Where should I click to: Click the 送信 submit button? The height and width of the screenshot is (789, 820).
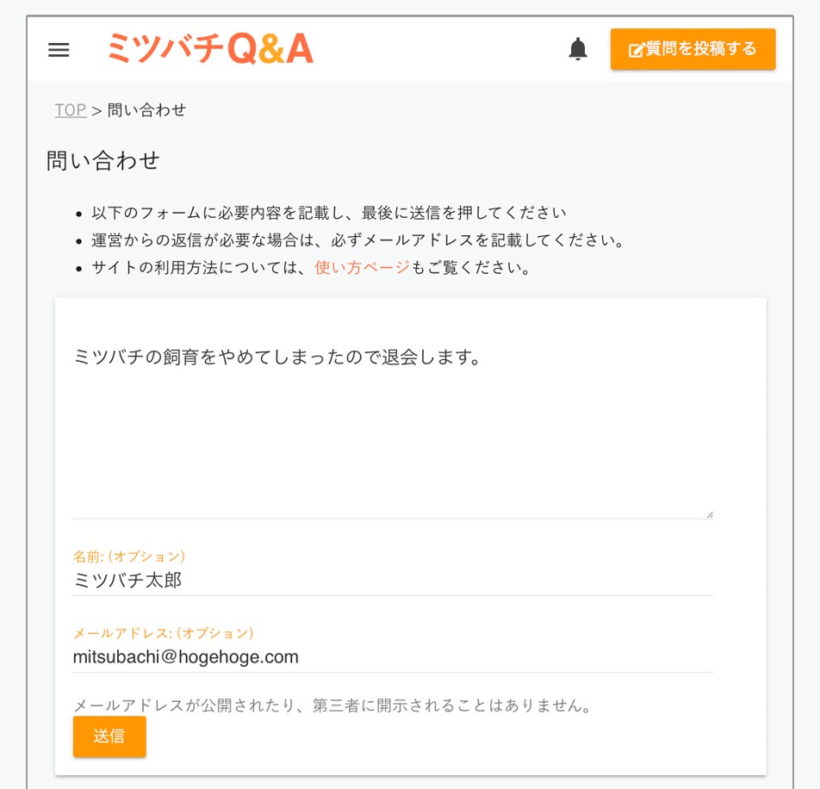(109, 736)
